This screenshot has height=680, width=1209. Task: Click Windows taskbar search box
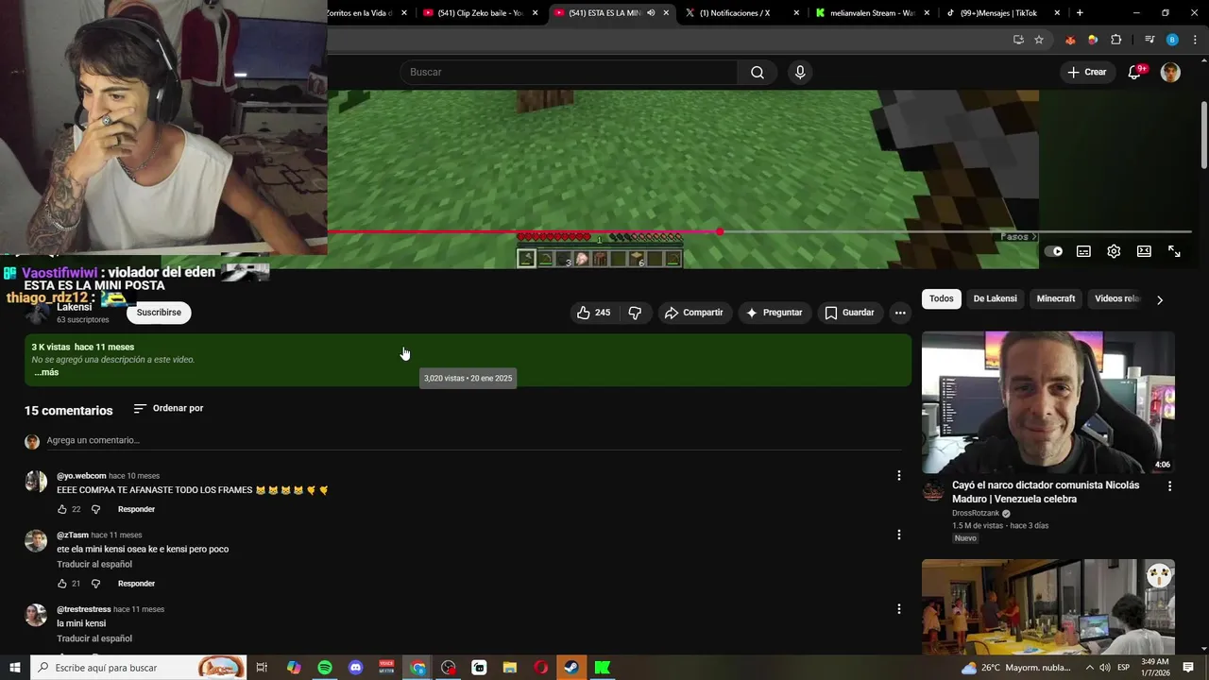(x=138, y=668)
